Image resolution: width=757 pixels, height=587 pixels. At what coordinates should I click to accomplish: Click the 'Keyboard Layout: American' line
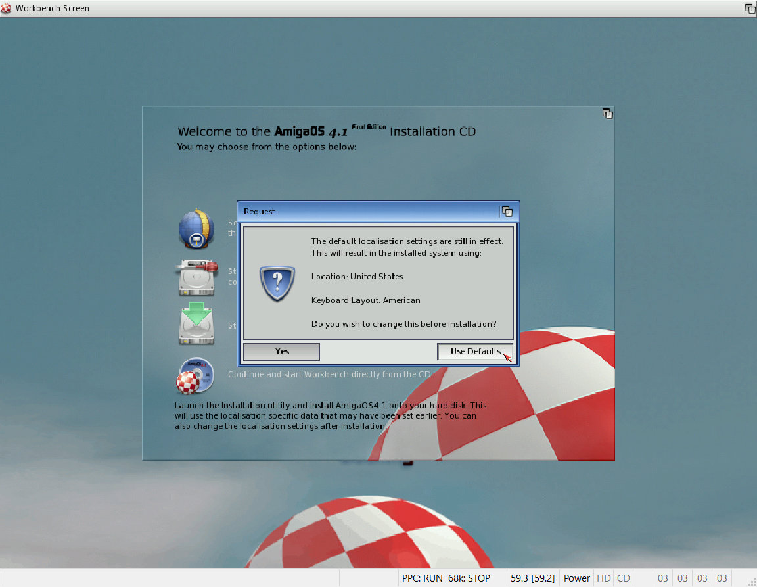tap(365, 300)
